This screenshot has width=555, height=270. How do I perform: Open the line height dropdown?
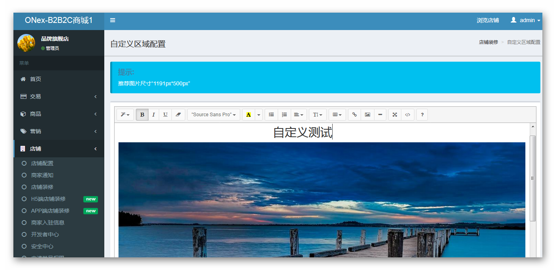(x=318, y=115)
